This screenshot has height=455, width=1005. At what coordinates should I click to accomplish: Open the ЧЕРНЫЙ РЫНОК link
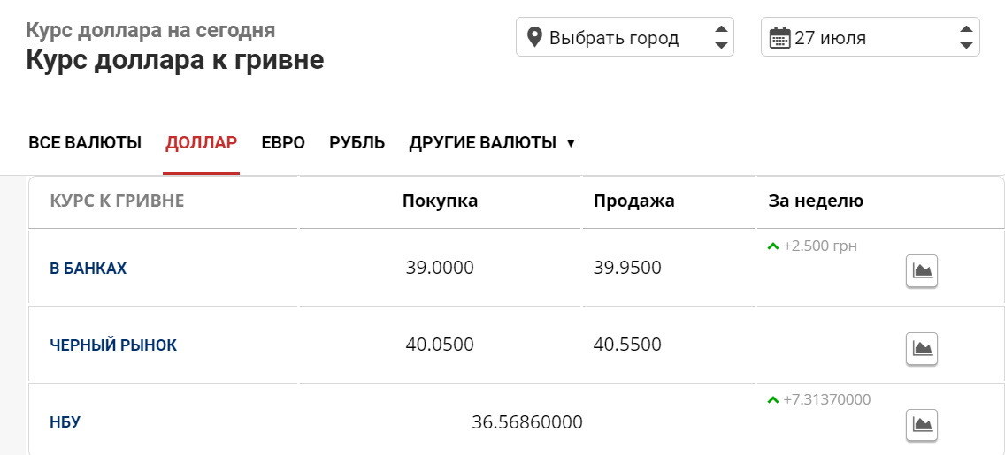[x=113, y=345]
